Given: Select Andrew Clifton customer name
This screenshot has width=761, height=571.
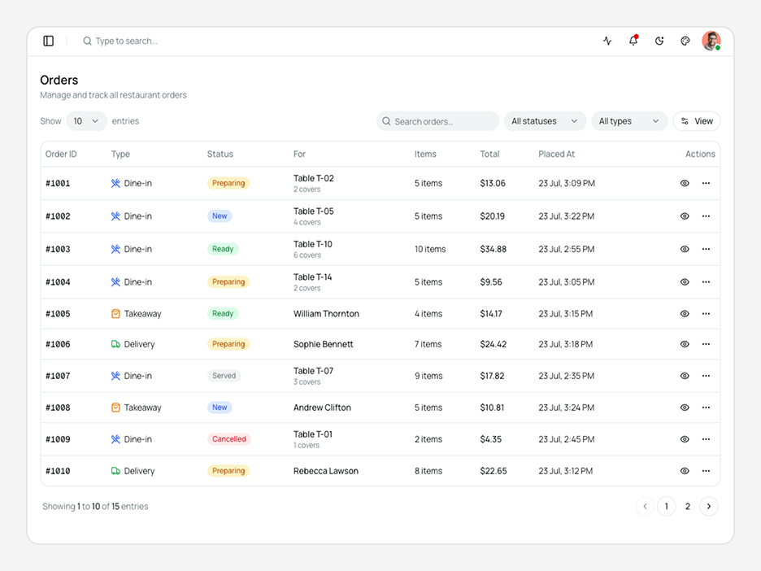Looking at the screenshot, I should 322,408.
